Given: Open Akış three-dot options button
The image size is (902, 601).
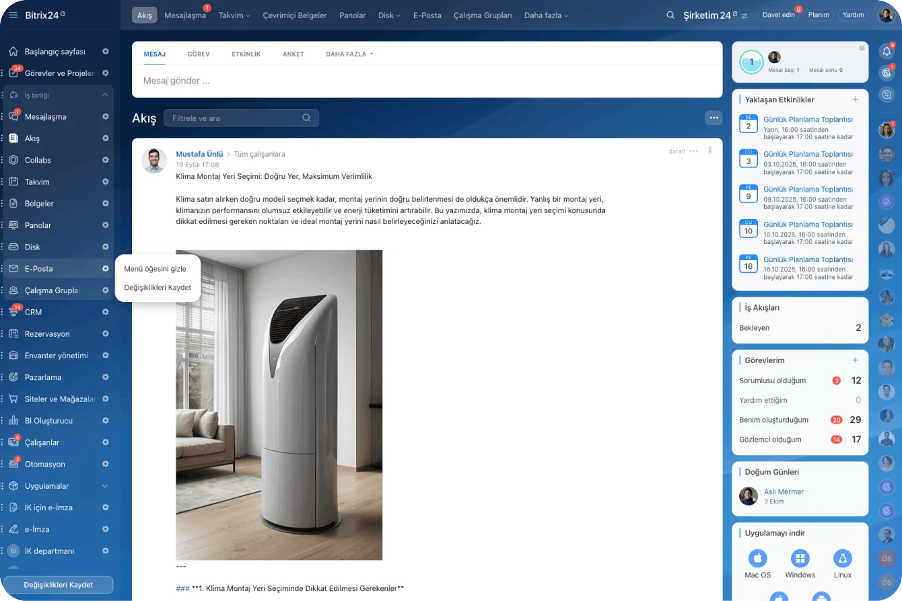Looking at the screenshot, I should tap(714, 118).
